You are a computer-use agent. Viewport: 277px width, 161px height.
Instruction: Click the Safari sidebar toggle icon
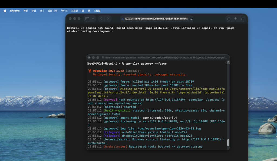pyautogui.click(x=87, y=19)
